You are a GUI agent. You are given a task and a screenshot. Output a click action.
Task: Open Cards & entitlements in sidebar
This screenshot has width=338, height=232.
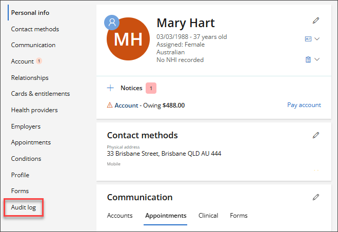point(41,94)
